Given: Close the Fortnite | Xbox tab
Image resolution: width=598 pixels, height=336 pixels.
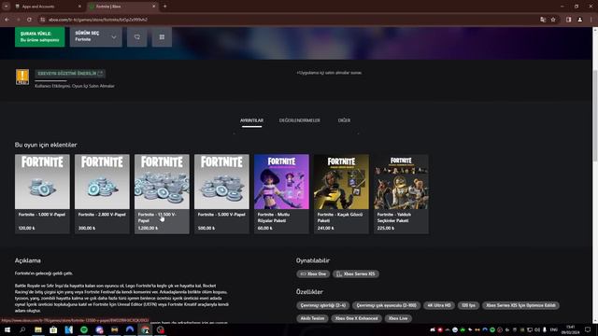Looking at the screenshot, I should 153,7.
